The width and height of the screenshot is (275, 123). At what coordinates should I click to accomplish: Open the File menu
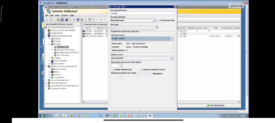pos(47,15)
